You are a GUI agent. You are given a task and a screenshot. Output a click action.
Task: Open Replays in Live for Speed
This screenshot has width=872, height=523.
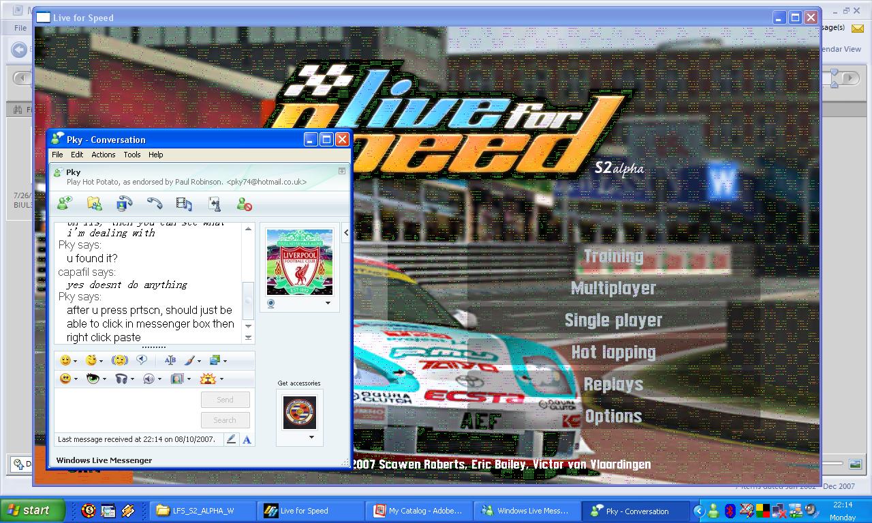tap(614, 385)
